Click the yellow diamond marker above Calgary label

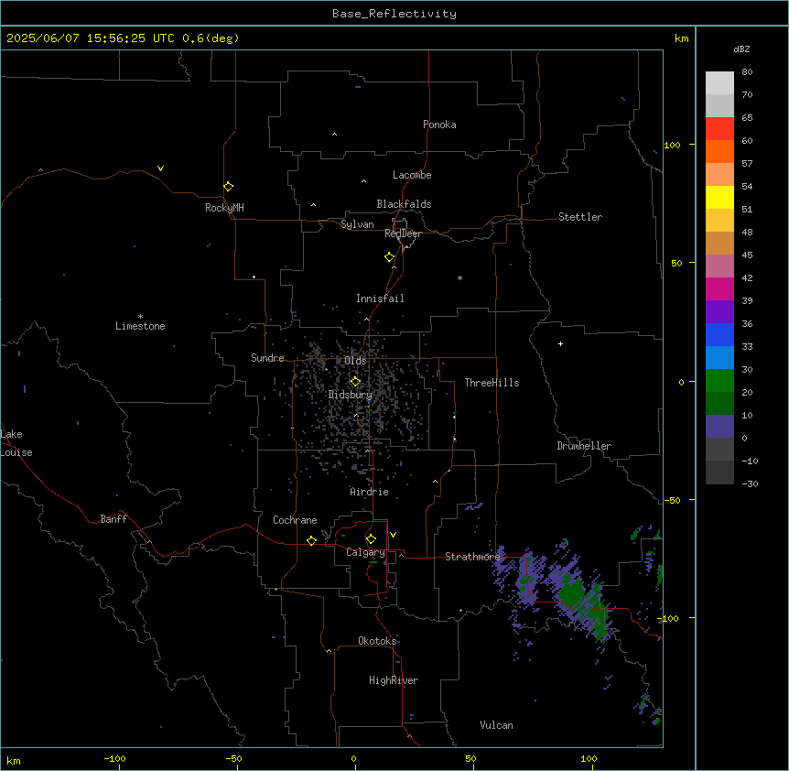pyautogui.click(x=371, y=539)
